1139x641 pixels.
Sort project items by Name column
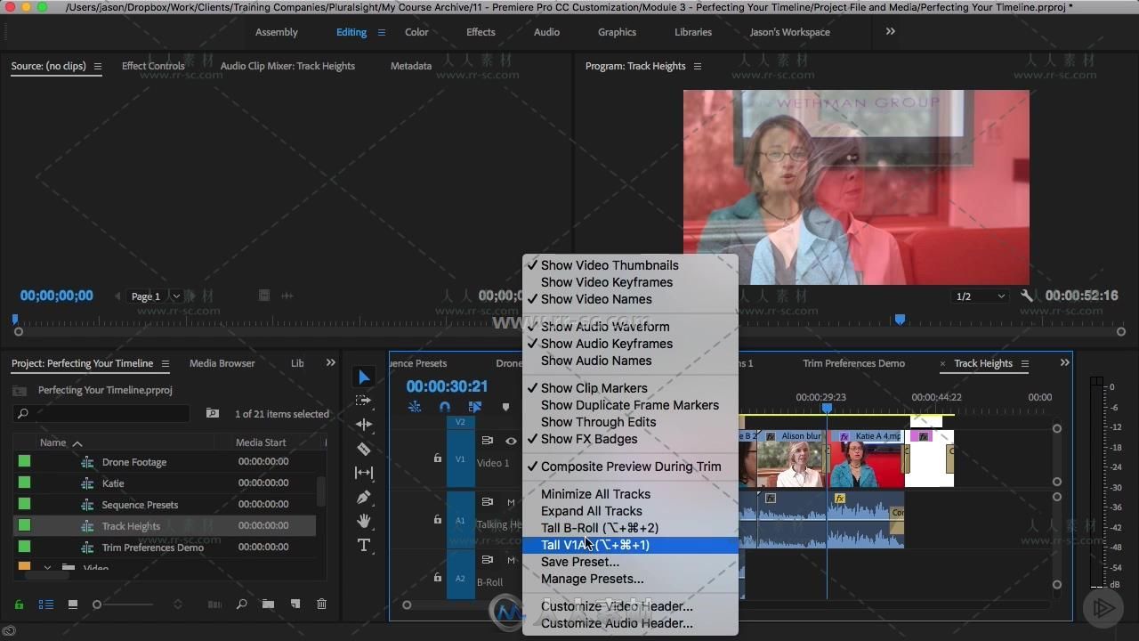(x=53, y=442)
